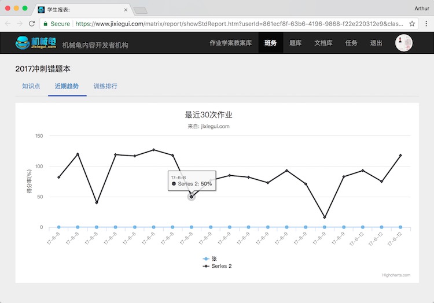Click the 退出 logout link
434x303 pixels.
376,43
